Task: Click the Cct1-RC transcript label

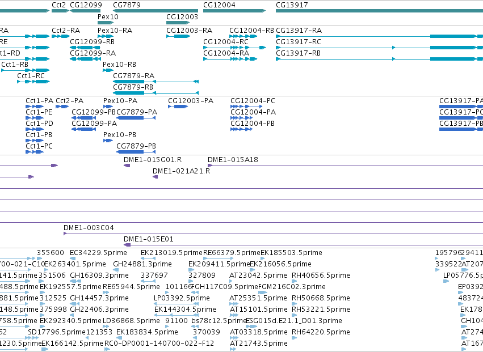Action: 31,76
